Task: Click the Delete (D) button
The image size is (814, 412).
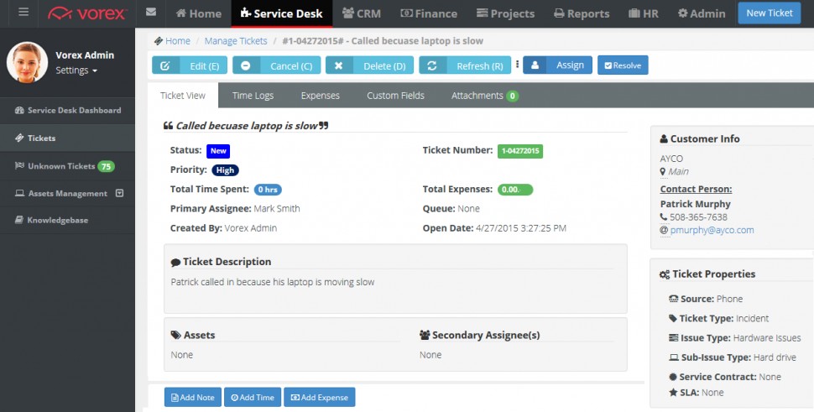Action: 369,65
